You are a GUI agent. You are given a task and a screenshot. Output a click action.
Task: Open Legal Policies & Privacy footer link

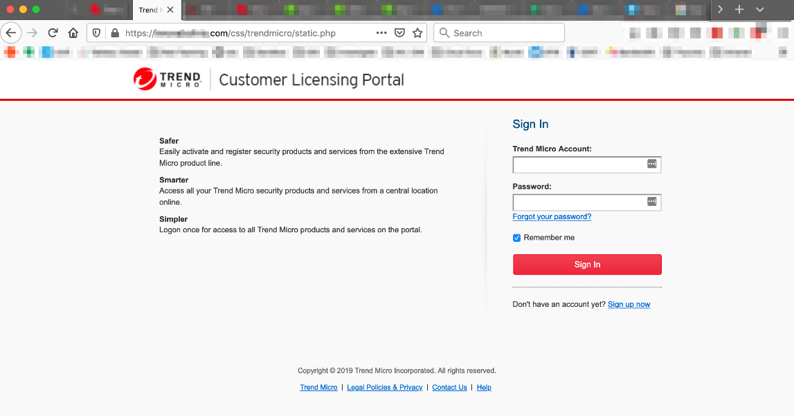(x=384, y=388)
